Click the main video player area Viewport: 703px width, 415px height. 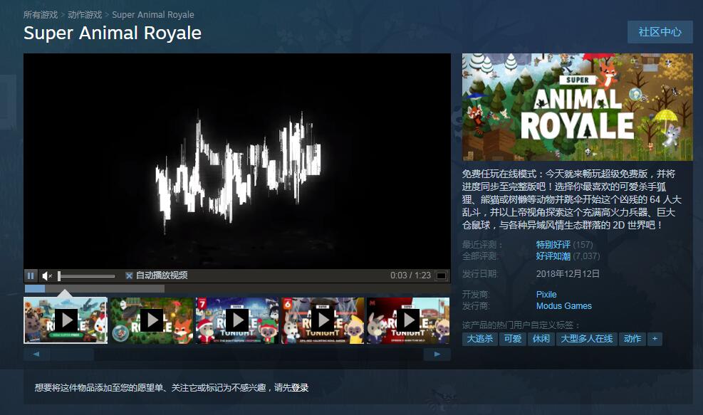(x=237, y=162)
